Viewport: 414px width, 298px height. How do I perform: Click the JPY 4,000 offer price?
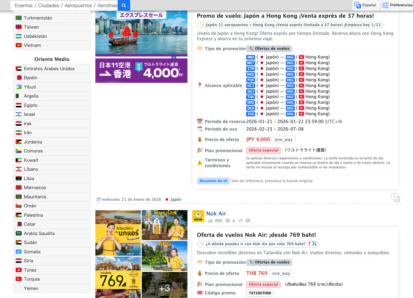coord(258,140)
